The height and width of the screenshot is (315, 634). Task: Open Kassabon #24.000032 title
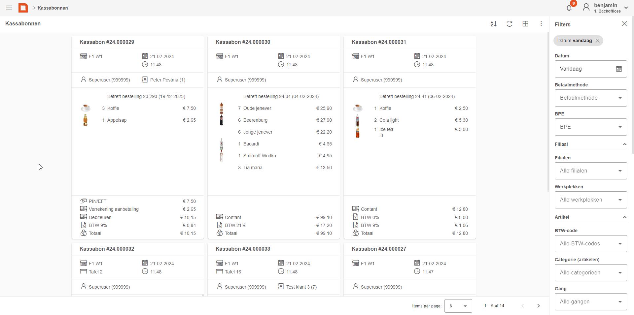(x=107, y=249)
